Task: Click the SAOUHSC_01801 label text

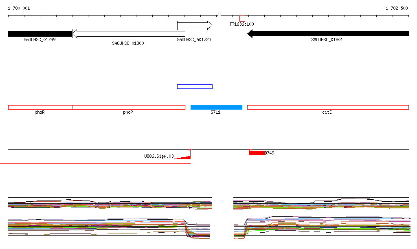Action: 327,40
